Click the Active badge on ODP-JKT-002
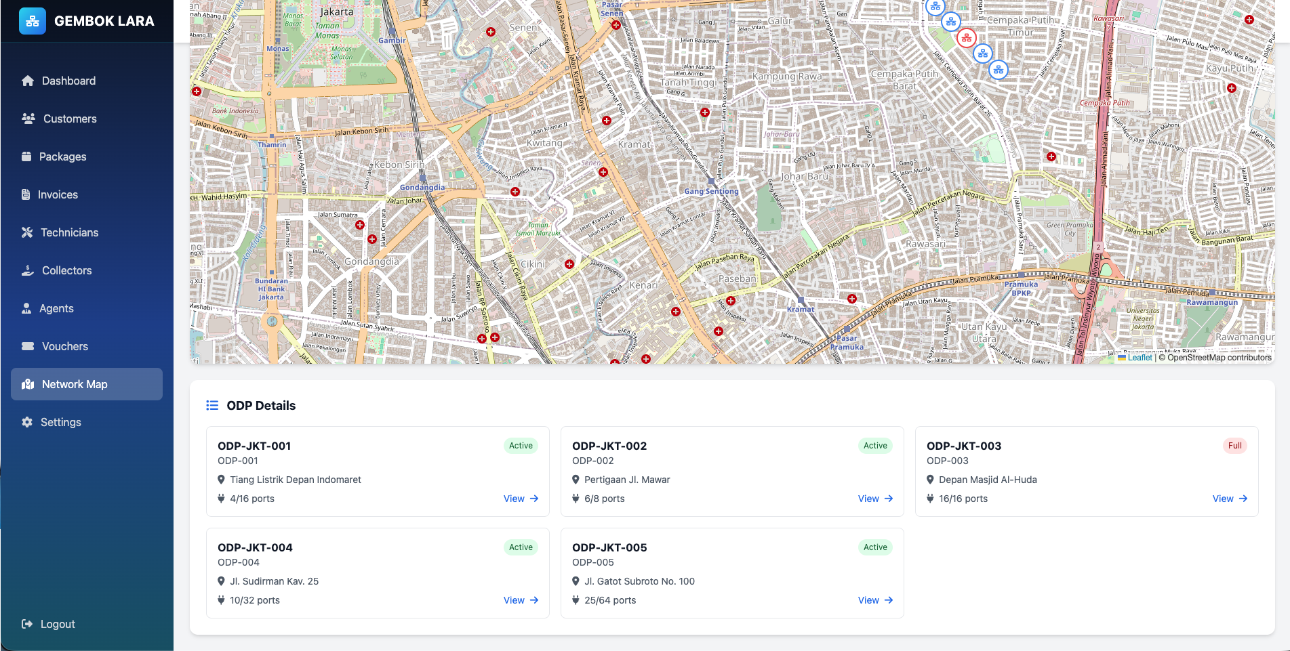The width and height of the screenshot is (1290, 651). tap(875, 446)
